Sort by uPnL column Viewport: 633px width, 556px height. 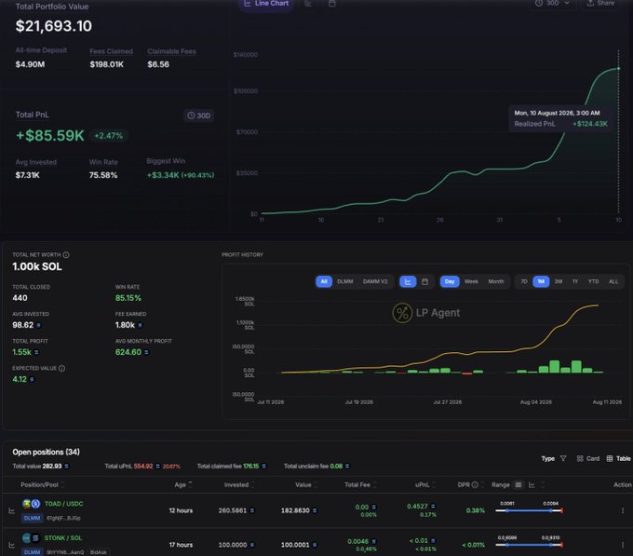tap(425, 484)
